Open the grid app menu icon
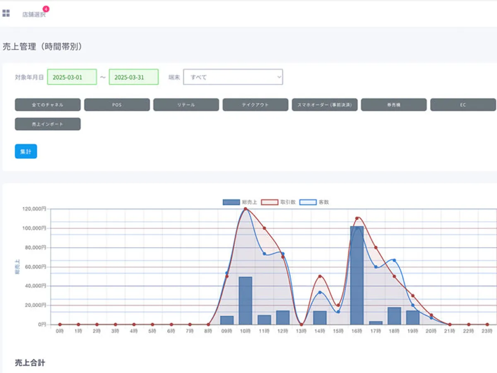This screenshot has width=497, height=373. click(x=6, y=13)
